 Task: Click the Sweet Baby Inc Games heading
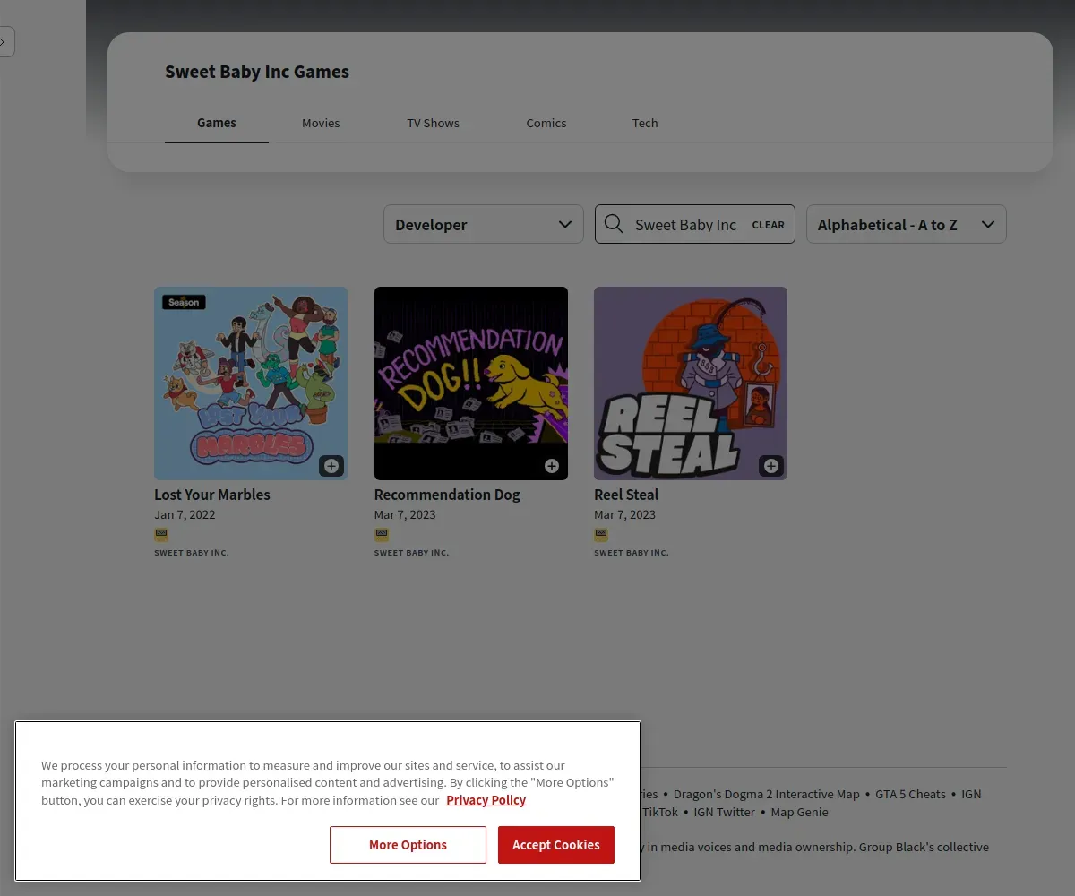[257, 72]
